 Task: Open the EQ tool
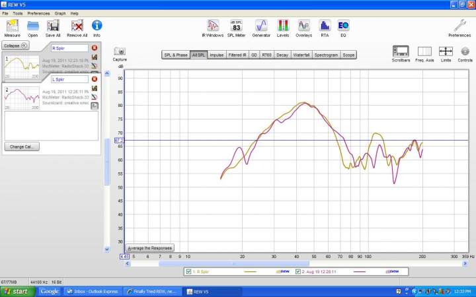tap(343, 28)
